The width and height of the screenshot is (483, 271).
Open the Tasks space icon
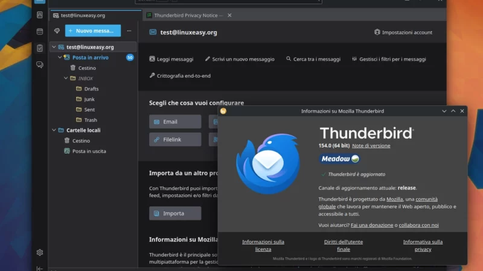tap(40, 48)
